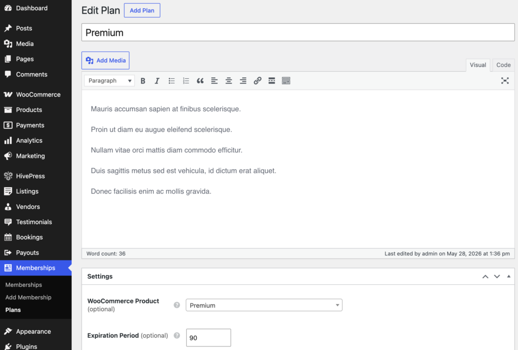Click the Vendors person icon
The image size is (518, 350).
tap(8, 207)
